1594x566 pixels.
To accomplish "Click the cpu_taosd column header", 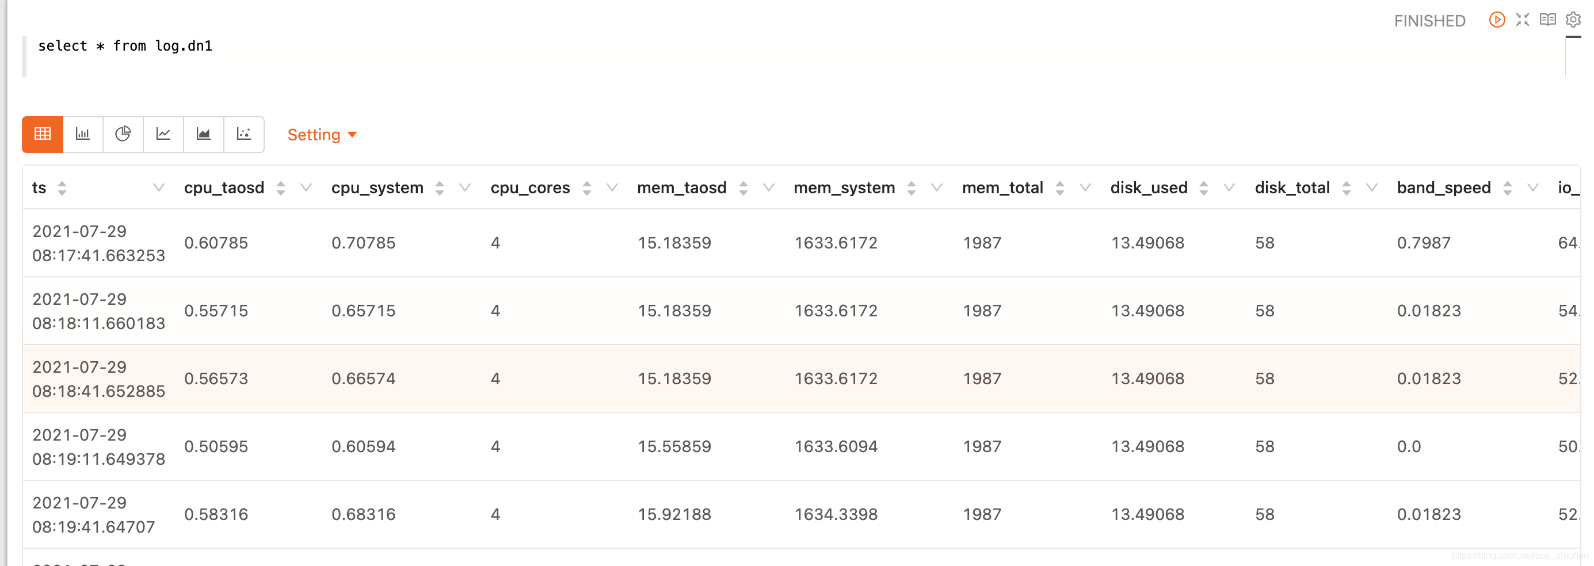I will (224, 188).
